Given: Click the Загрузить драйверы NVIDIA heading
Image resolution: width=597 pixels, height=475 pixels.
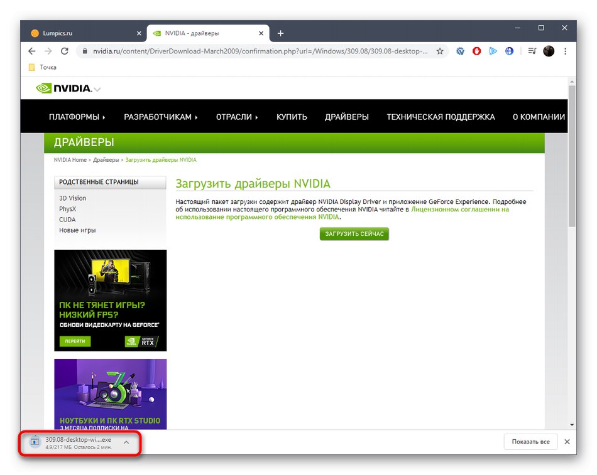Looking at the screenshot, I should 253,184.
